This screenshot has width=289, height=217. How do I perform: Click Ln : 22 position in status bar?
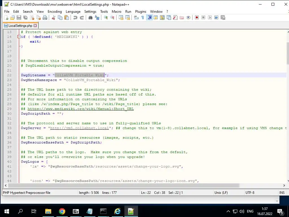146,193
